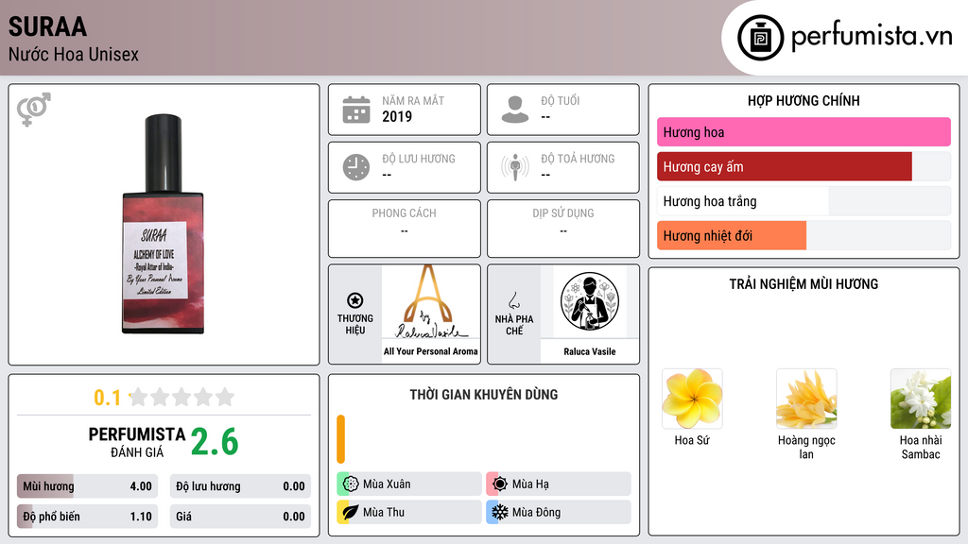Screen dimensions: 968x544
Task: Click the person icon beside Độ tuổi
Action: 515,110
